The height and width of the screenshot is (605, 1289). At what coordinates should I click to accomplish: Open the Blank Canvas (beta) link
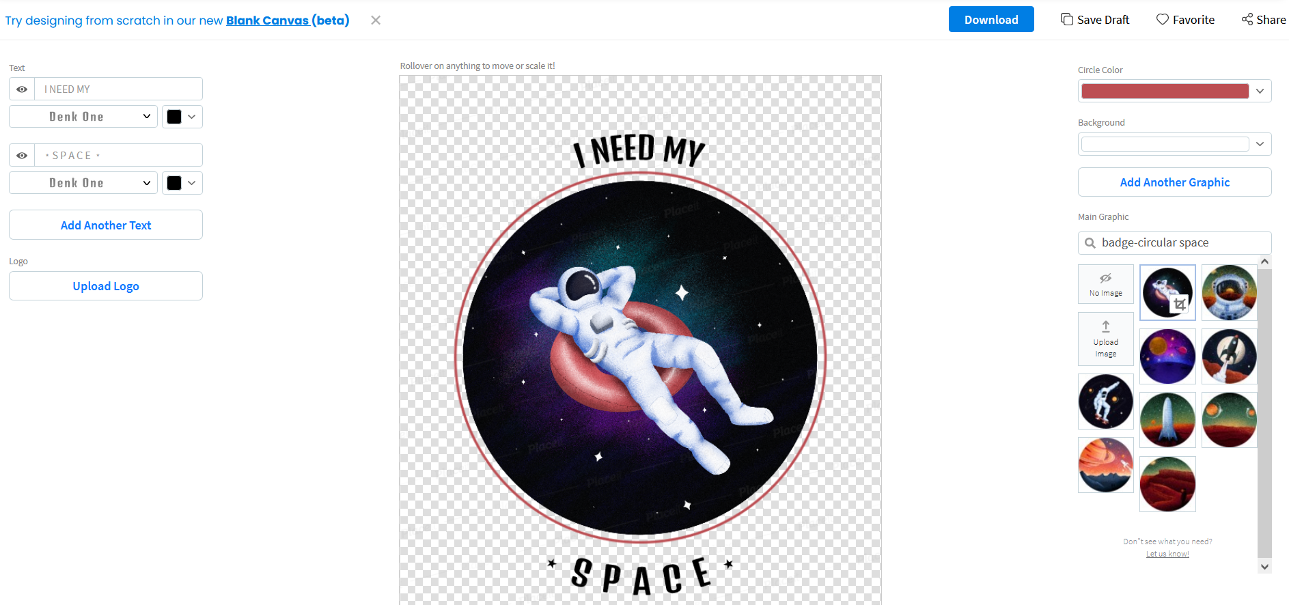pyautogui.click(x=288, y=20)
